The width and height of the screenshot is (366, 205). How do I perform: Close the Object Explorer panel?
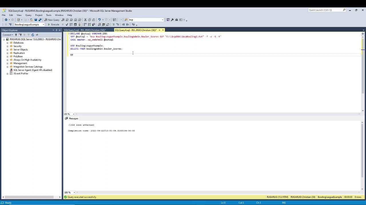(x=59, y=30)
